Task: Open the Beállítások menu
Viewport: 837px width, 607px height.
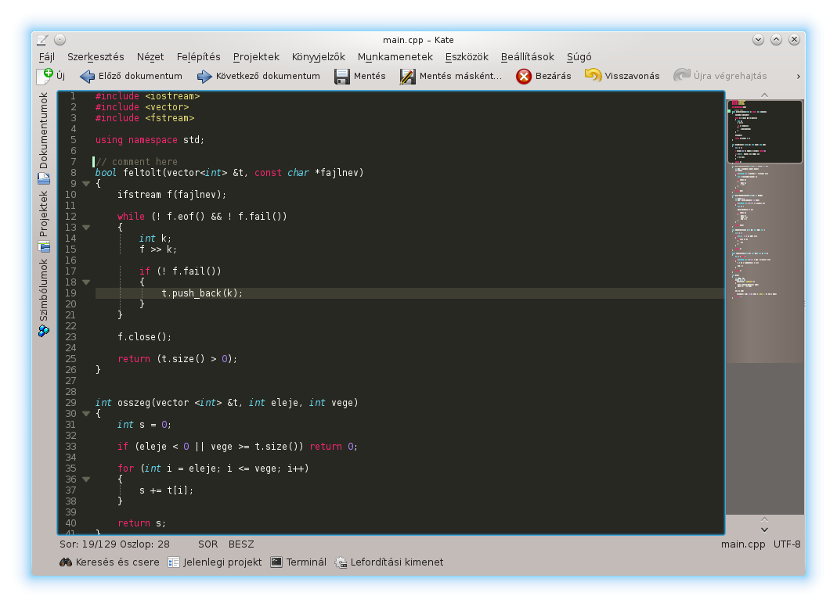Action: point(528,56)
